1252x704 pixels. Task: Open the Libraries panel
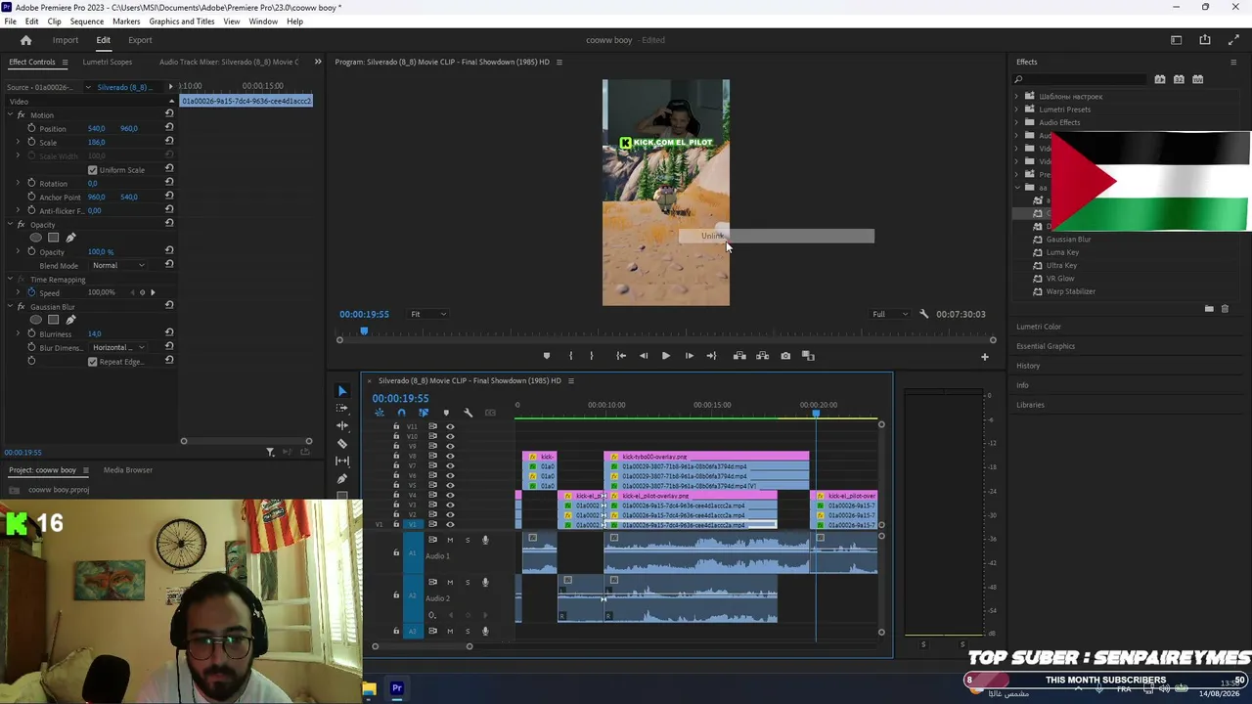[x=1030, y=405]
